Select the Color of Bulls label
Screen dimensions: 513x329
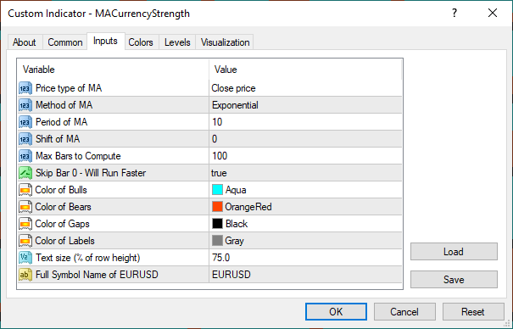pos(61,190)
